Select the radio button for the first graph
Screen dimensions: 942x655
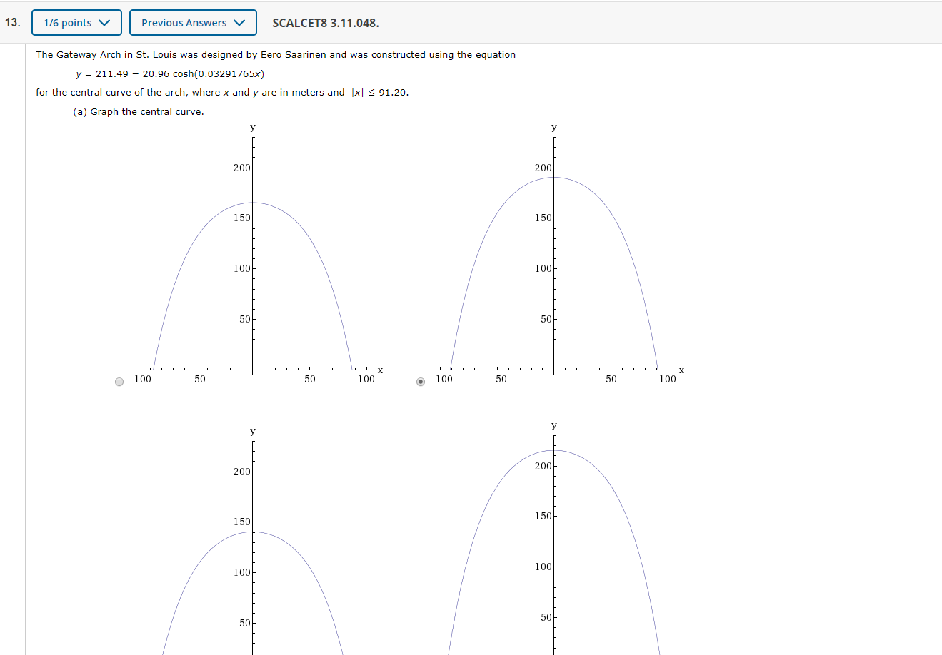119,382
